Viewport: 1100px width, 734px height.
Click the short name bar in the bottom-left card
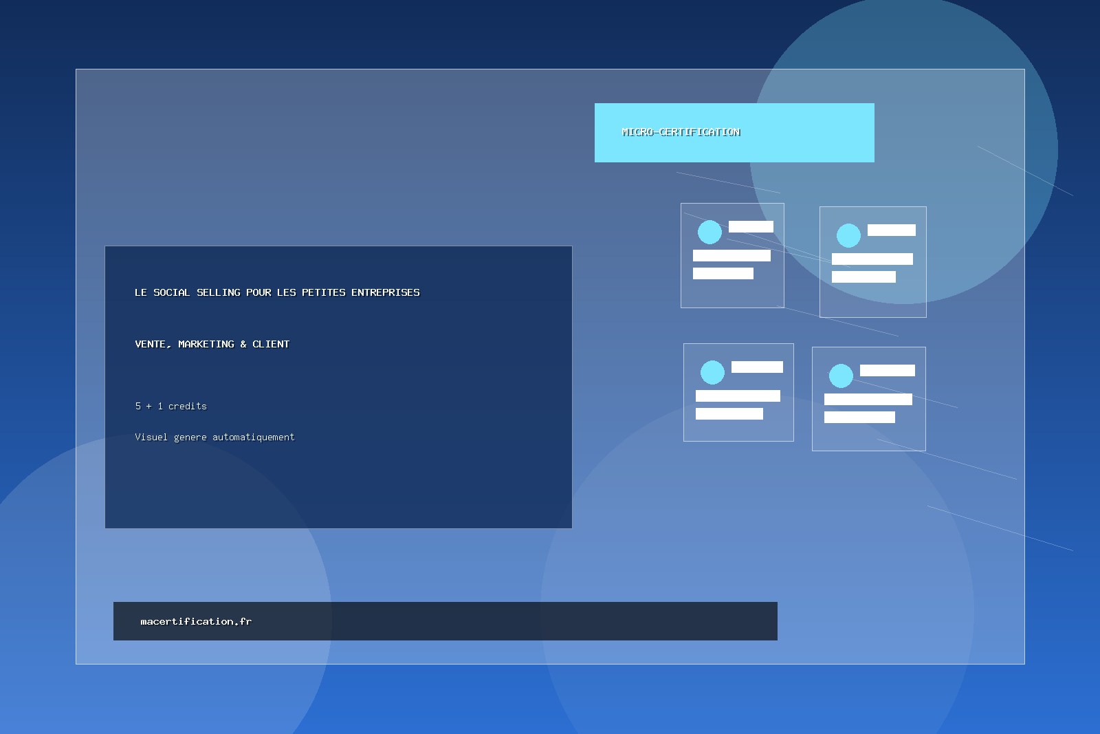(x=757, y=367)
